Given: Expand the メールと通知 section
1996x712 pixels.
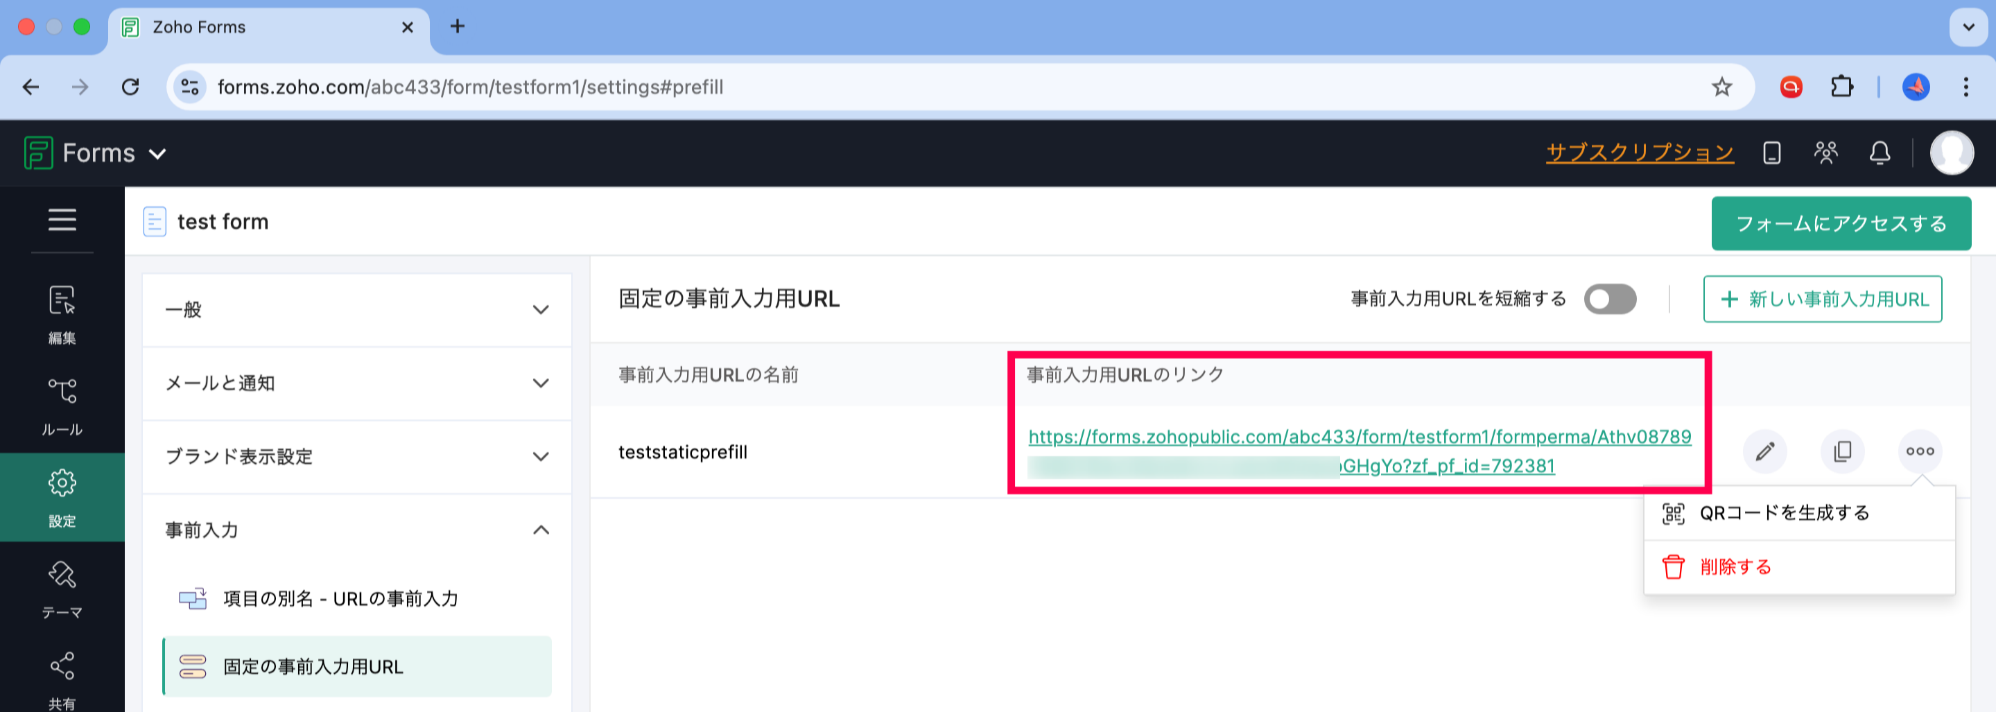Looking at the screenshot, I should pos(356,383).
